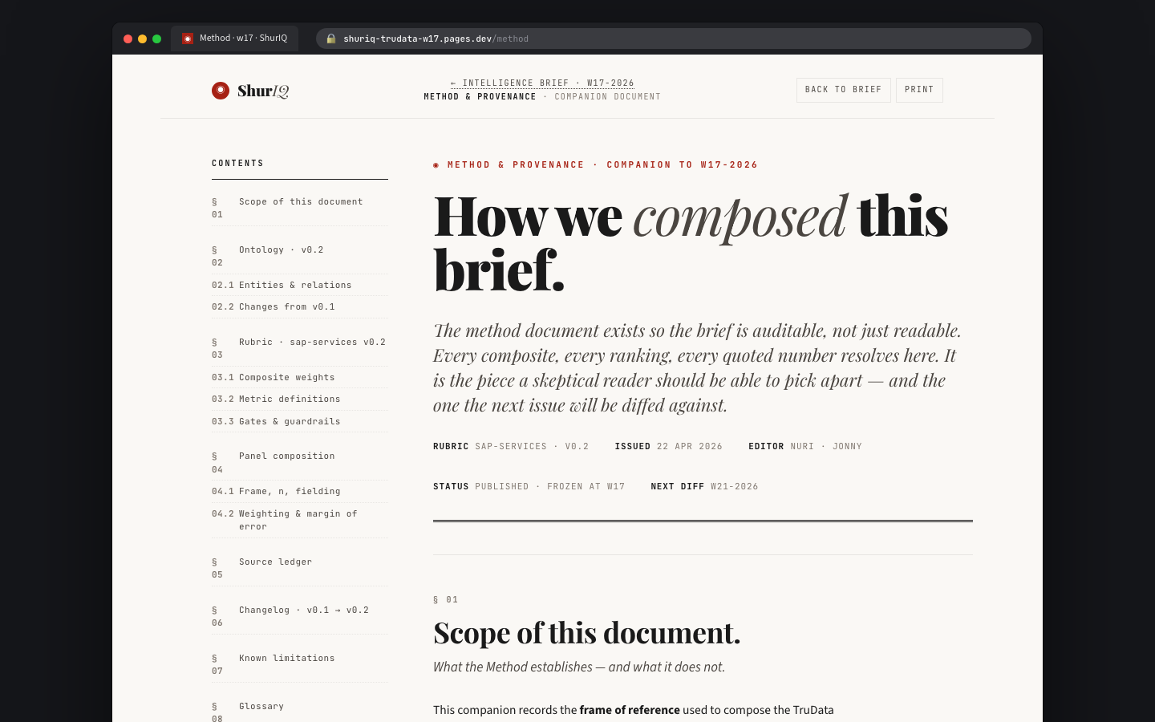
Task: Click the red favicon on the browser tab
Action: (187, 38)
